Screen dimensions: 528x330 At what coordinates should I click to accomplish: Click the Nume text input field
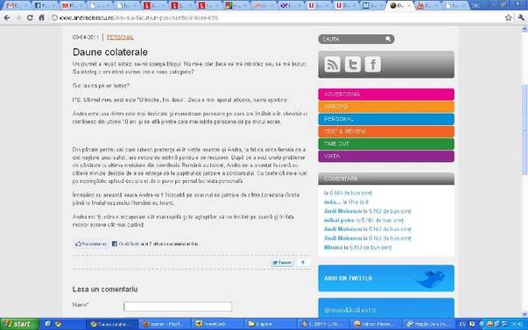tap(178, 306)
